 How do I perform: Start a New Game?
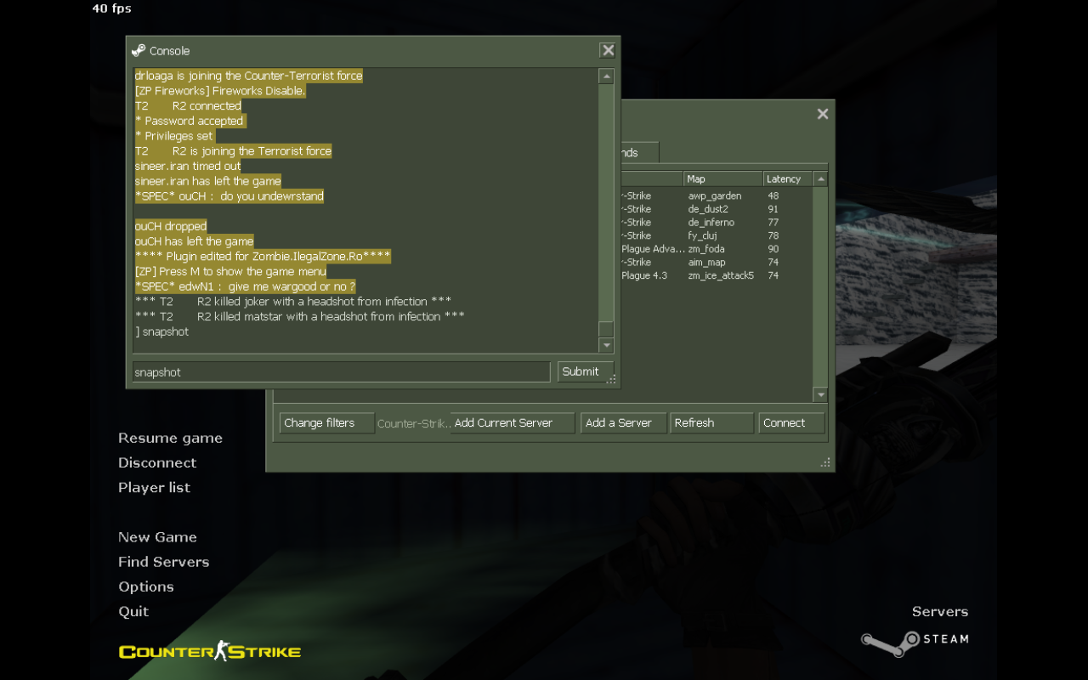coord(157,537)
